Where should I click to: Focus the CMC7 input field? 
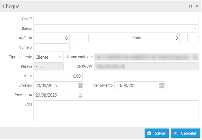pyautogui.click(x=116, y=19)
